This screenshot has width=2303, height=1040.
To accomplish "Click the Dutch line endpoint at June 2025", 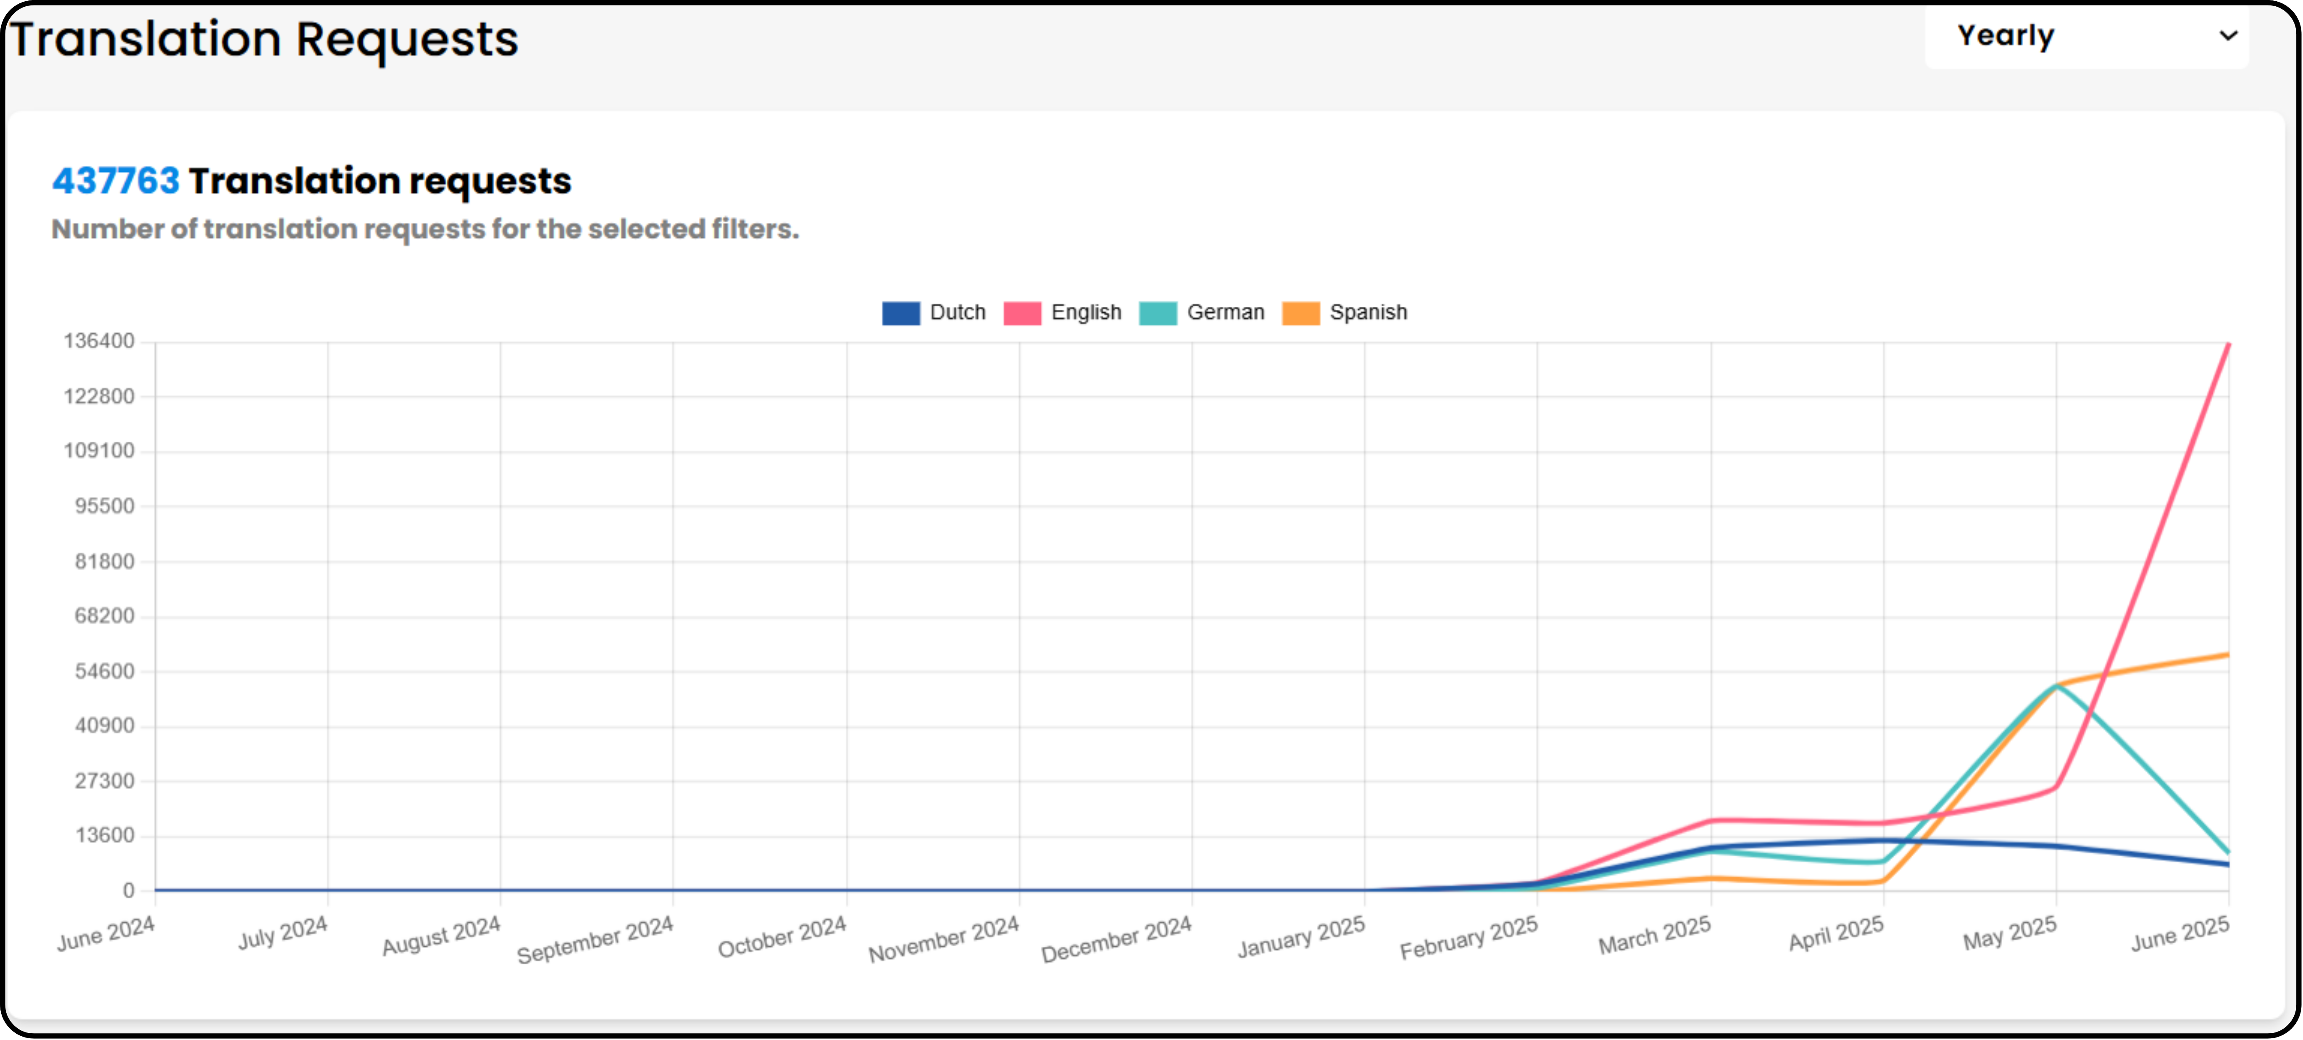I will point(2228,866).
